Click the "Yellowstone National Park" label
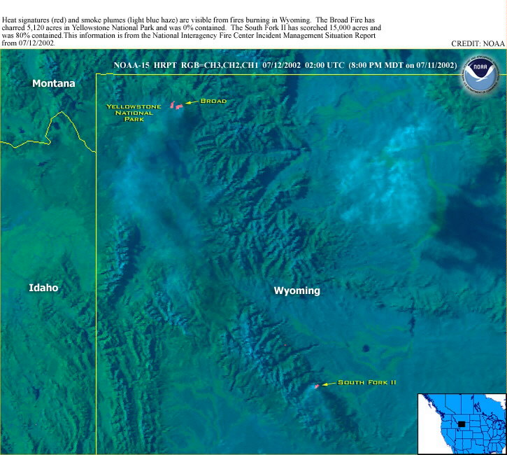The width and height of the screenshot is (507, 455). click(x=134, y=113)
